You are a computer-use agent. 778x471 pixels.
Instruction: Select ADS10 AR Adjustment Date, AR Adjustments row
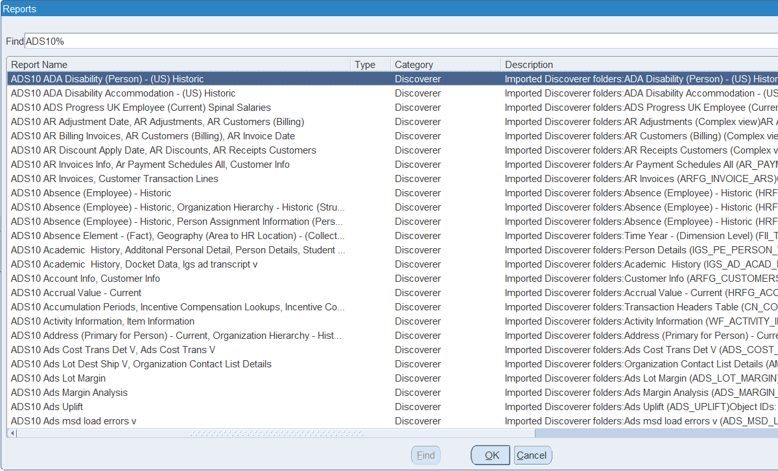point(393,122)
